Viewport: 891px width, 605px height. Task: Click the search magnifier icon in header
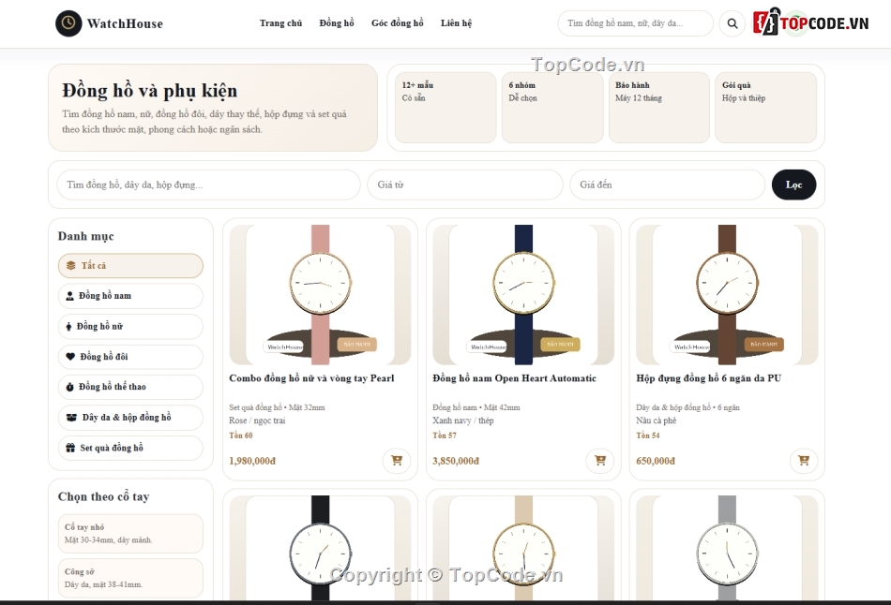click(732, 23)
